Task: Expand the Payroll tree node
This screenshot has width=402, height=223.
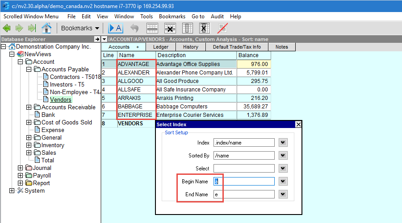Action: (21, 175)
